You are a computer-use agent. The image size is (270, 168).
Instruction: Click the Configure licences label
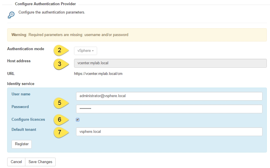click(28, 120)
